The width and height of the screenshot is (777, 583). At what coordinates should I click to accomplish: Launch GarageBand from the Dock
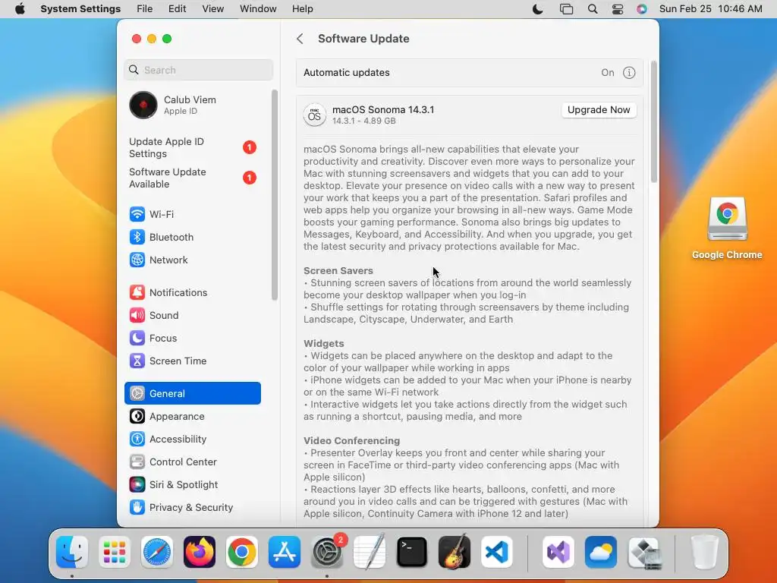click(x=455, y=551)
